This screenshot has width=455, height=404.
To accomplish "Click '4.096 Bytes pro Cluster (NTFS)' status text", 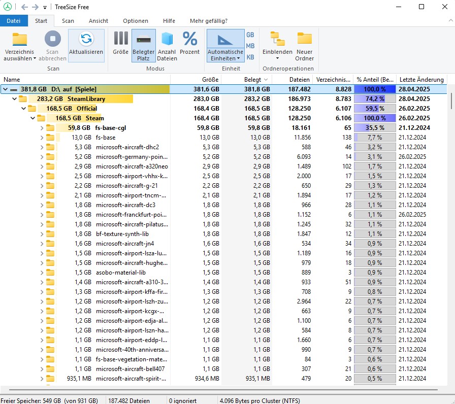I will pos(259,400).
